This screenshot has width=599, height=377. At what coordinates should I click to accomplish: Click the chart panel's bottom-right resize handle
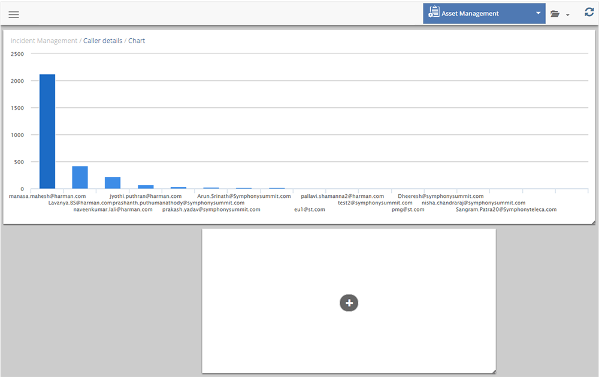coord(593,222)
